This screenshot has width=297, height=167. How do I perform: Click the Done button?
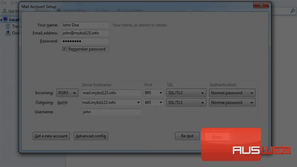217,136
